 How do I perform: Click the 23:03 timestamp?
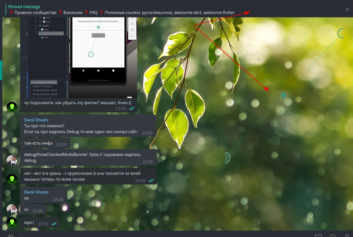(121, 108)
